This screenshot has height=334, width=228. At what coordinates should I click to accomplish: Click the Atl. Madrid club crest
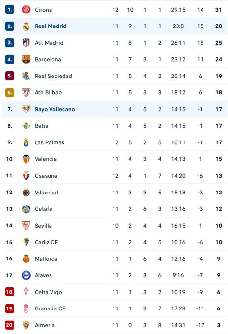coord(26,43)
